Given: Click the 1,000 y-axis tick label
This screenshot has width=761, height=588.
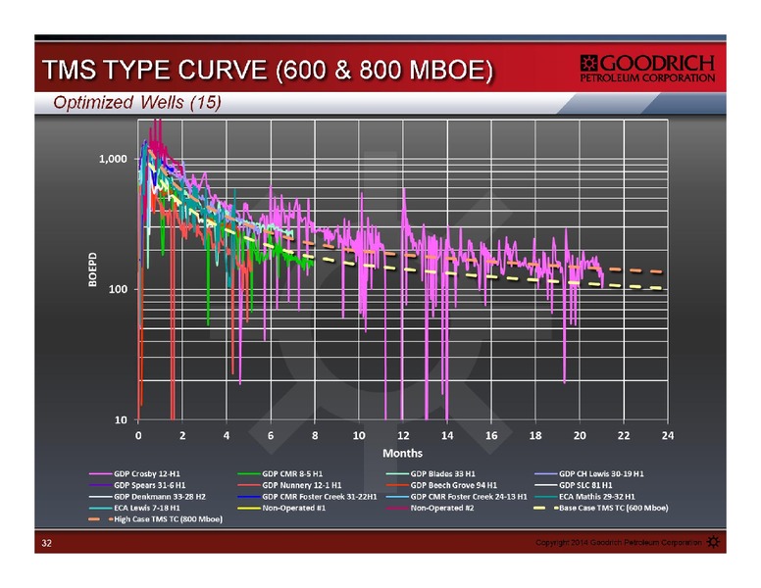Looking at the screenshot, I should (x=113, y=159).
